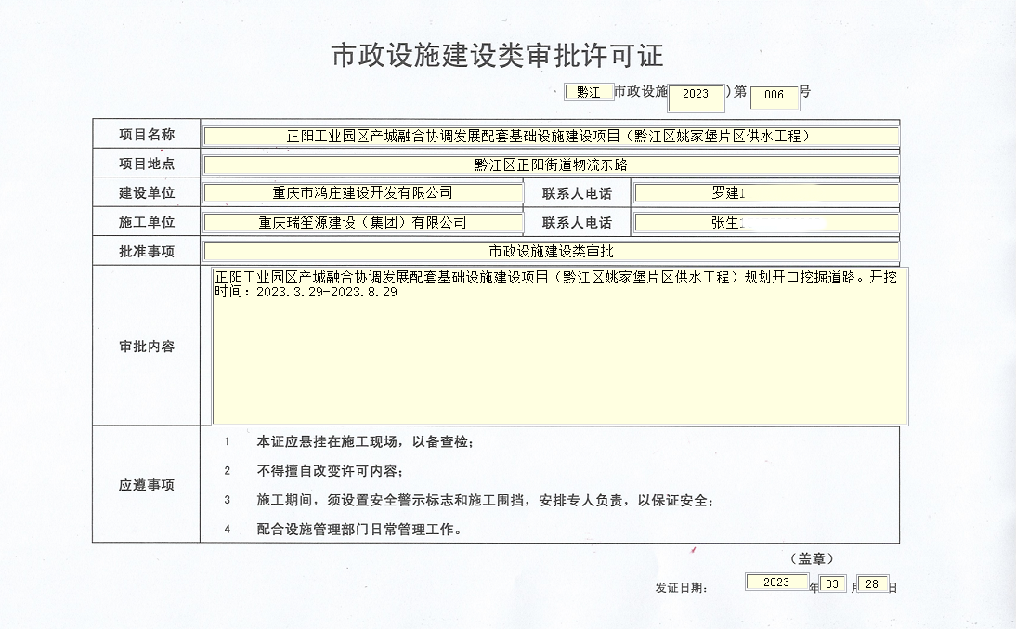Click the 项目名称 input field
This screenshot has width=1016, height=629.
[x=551, y=137]
